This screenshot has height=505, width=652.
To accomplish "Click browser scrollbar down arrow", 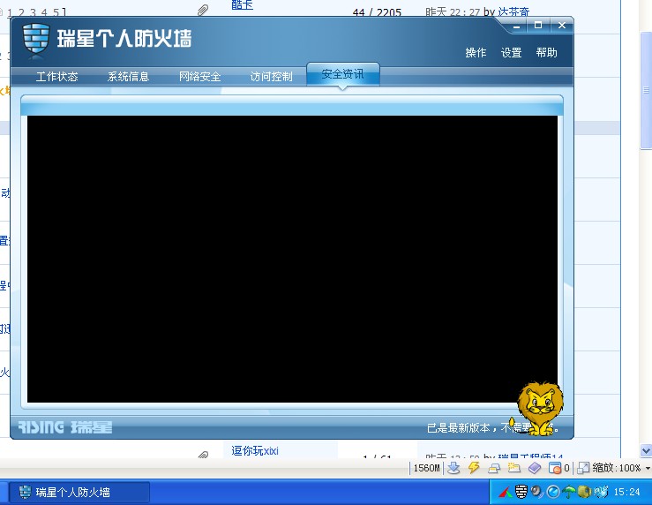I will 646,450.
